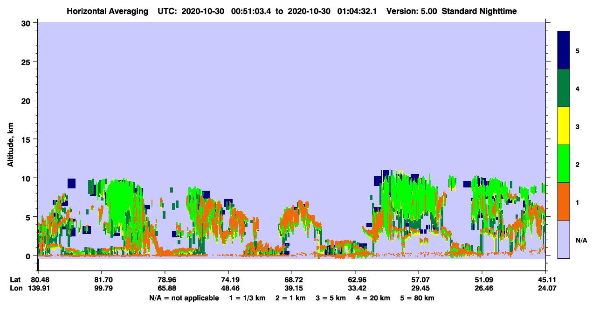Screen dimensions: 606x311
Task: Click the 'Lat' row label
Action: [x=15, y=280]
